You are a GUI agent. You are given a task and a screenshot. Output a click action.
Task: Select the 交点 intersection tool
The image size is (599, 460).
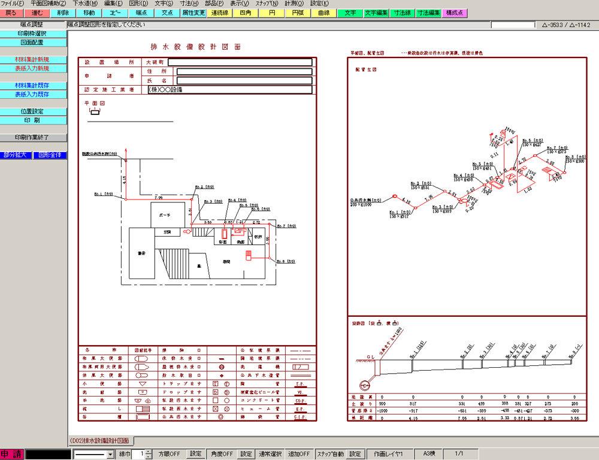[167, 13]
